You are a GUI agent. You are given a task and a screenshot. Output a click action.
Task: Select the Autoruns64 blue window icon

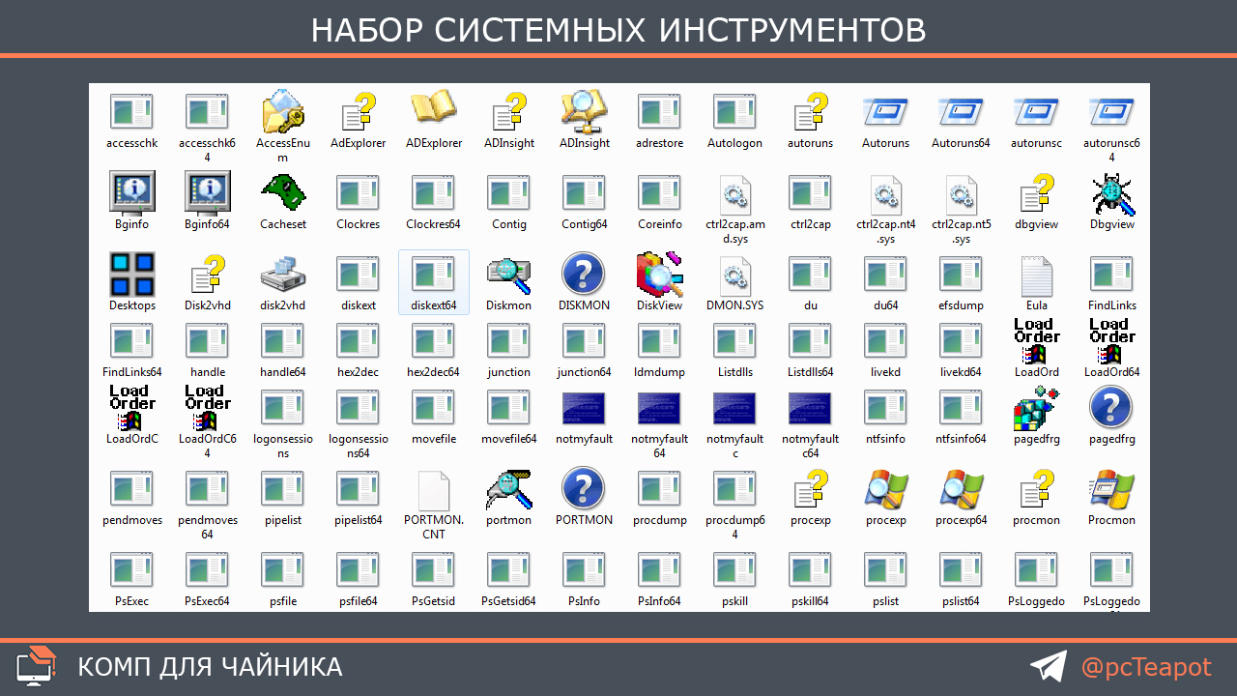tap(962, 111)
